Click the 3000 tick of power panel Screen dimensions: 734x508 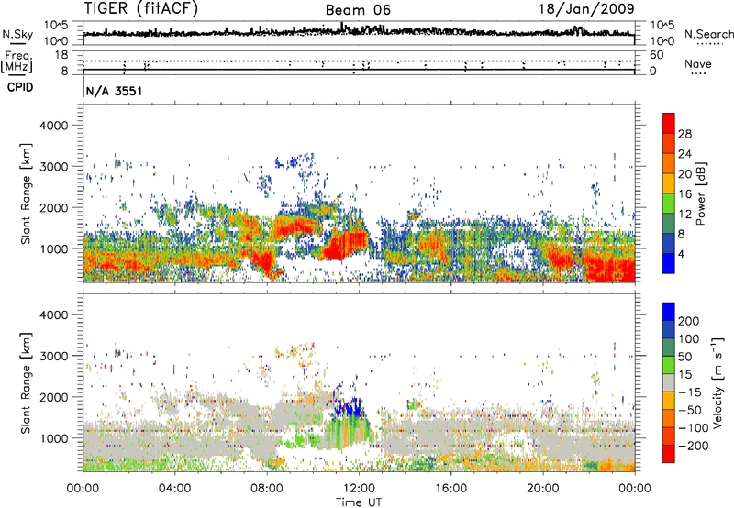click(x=53, y=167)
